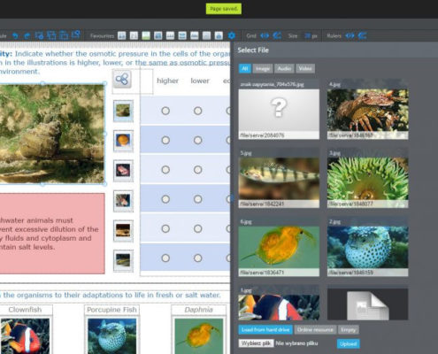
Task: Click the 'Nie wybrano pliku' text
Action: (x=296, y=343)
